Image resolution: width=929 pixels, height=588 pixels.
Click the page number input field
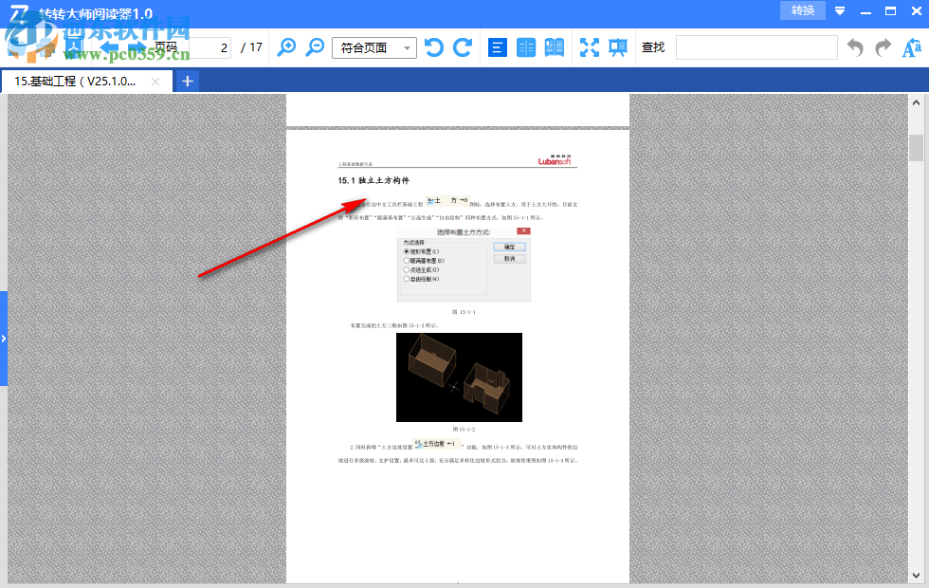point(209,47)
